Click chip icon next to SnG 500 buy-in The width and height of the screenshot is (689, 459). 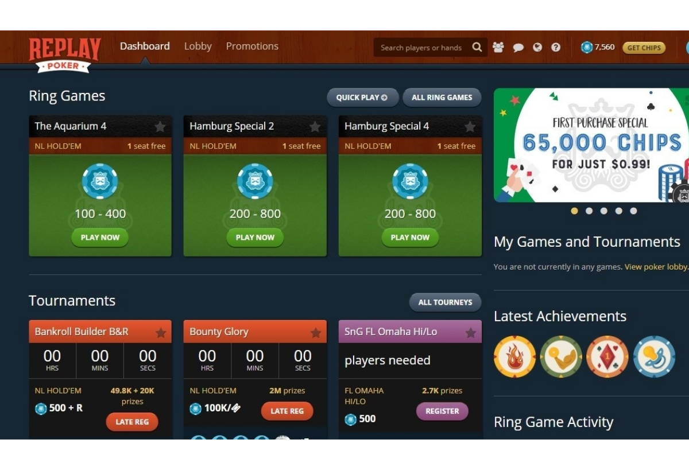tap(351, 419)
